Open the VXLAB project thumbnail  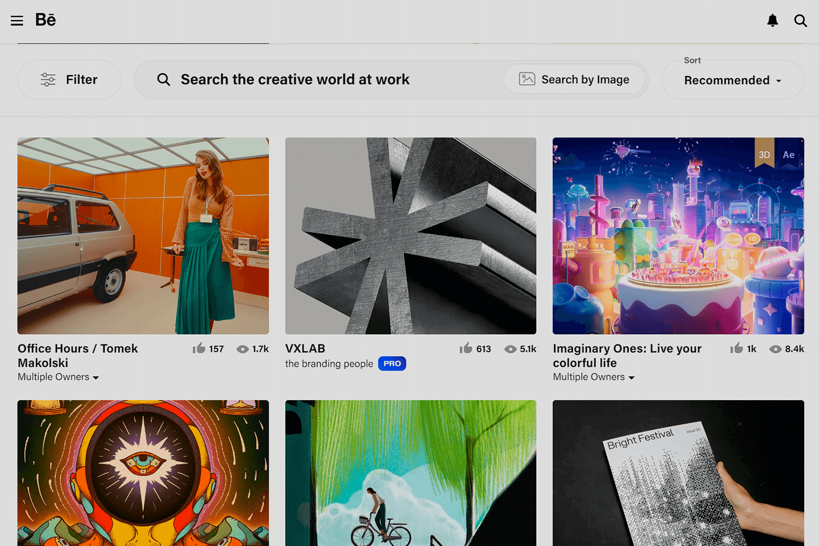(411, 236)
